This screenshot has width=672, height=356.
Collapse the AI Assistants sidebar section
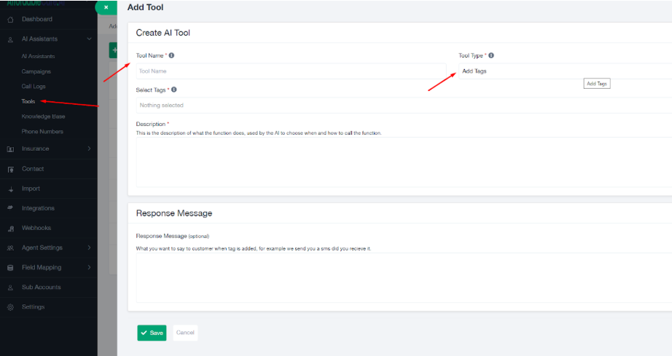[89, 39]
